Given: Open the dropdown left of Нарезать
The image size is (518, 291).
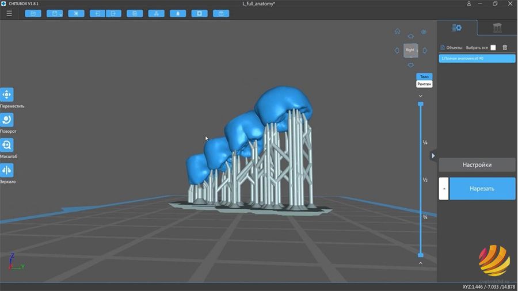Looking at the screenshot, I should (444, 189).
